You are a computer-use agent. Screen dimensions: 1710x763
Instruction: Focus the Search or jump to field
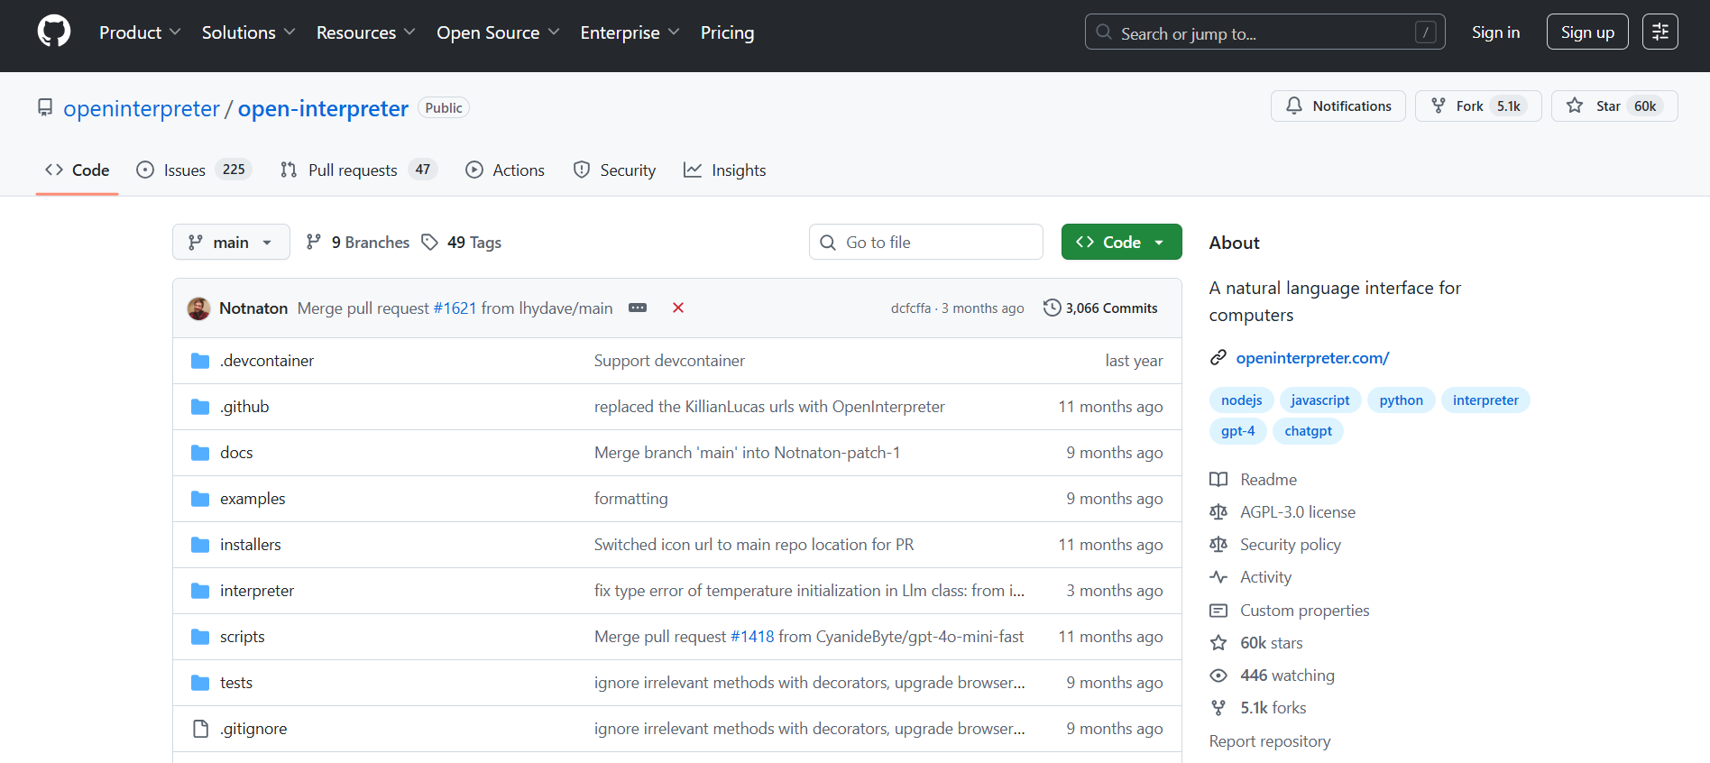(1264, 32)
